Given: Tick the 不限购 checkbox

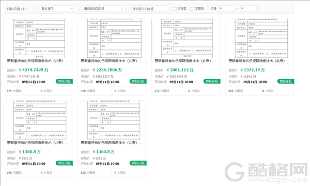Looking at the screenshot, I should tap(192, 9).
